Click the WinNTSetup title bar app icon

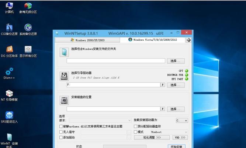[x=57, y=33]
